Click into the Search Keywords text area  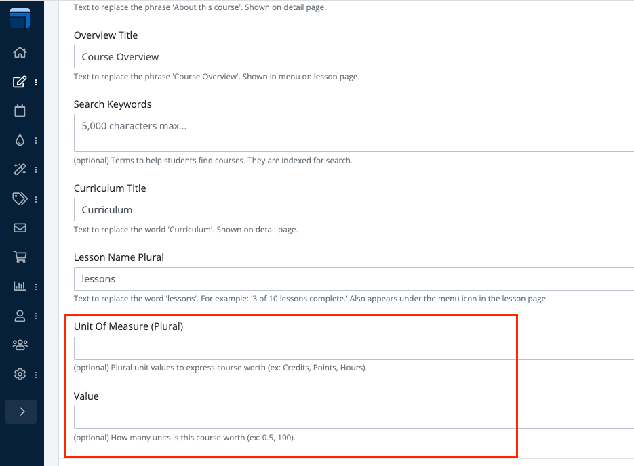353,133
